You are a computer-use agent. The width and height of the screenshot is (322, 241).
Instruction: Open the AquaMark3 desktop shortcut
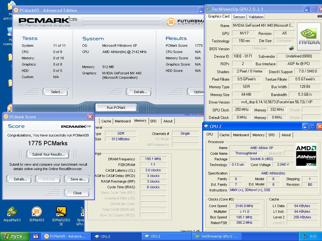(12, 214)
